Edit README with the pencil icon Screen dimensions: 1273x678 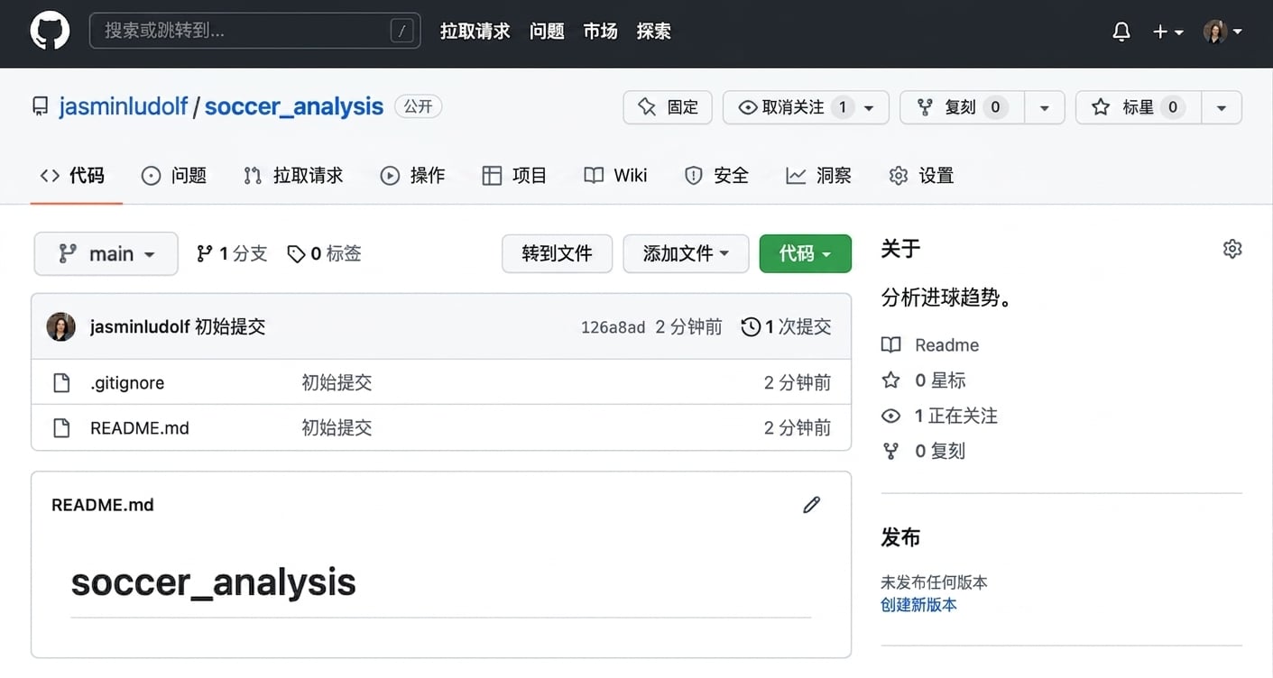coord(812,505)
